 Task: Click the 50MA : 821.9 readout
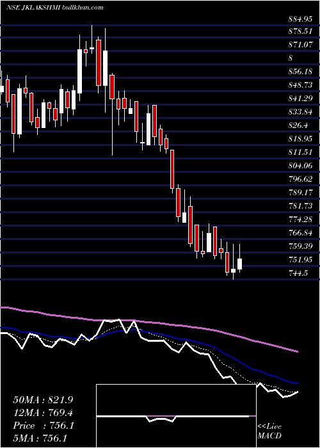tap(44, 400)
